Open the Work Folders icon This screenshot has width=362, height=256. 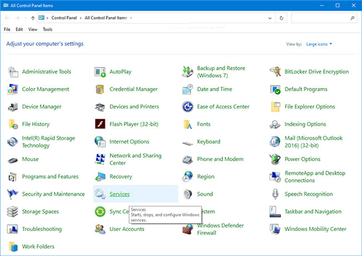[x=13, y=247]
